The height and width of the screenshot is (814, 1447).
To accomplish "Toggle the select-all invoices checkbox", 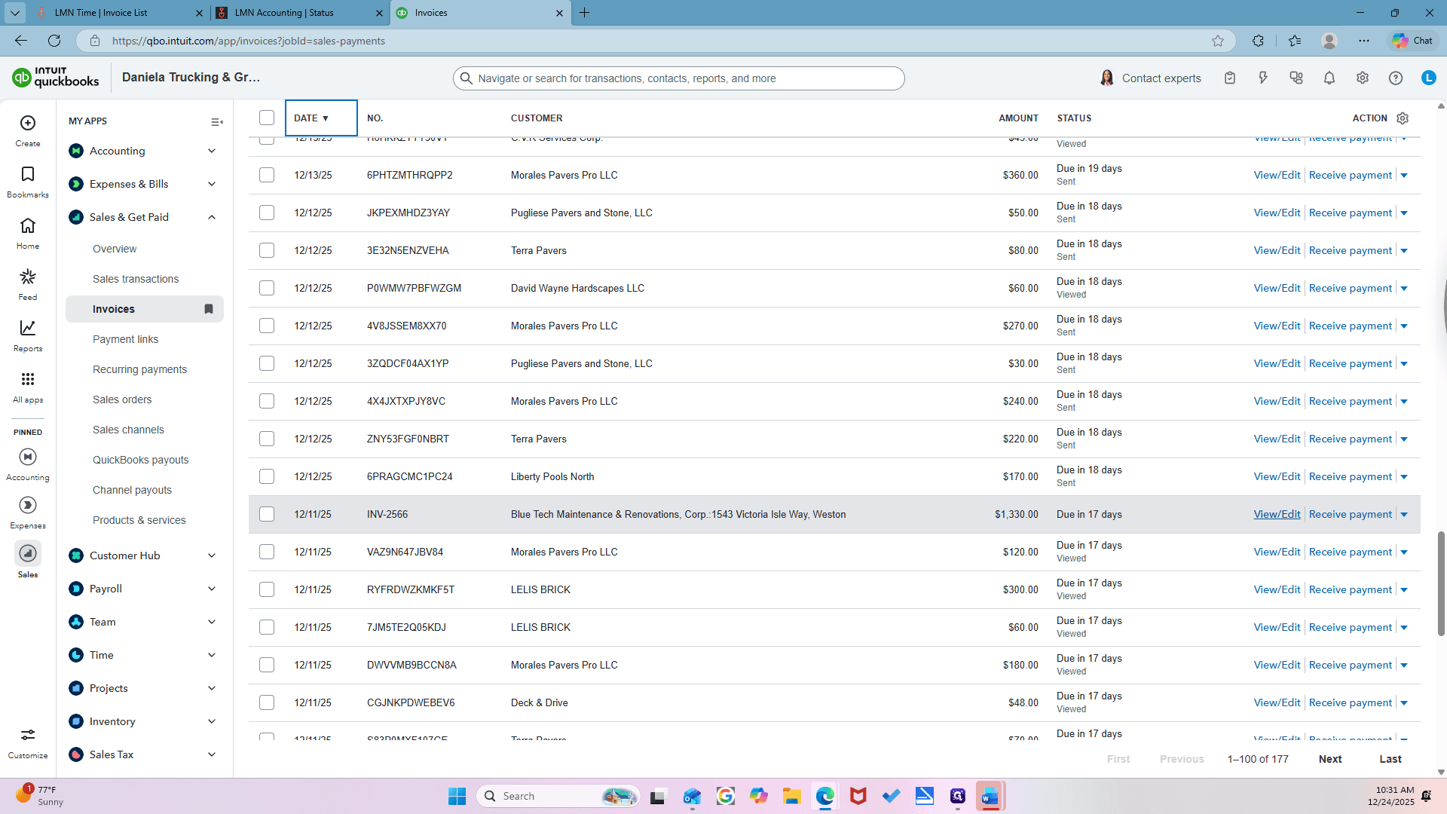I will pos(267,118).
